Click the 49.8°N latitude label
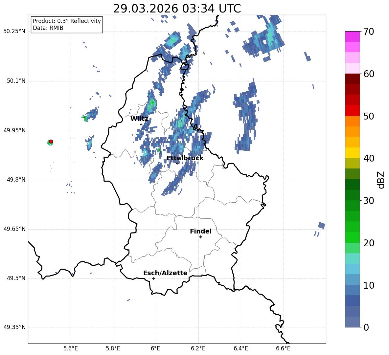Image resolution: width=389 pixels, height=355 pixels. click(x=16, y=180)
